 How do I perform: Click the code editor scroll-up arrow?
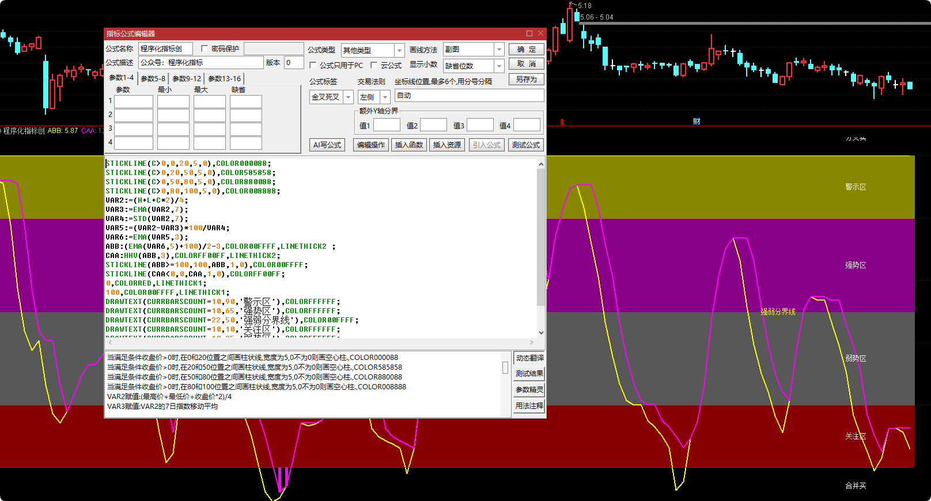pos(541,164)
